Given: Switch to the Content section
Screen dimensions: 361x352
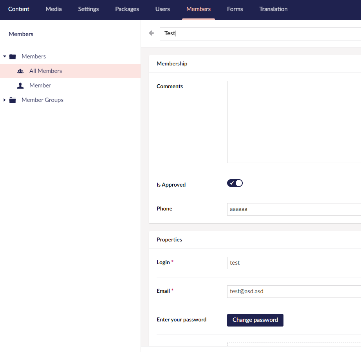Looking at the screenshot, I should [x=18, y=9].
